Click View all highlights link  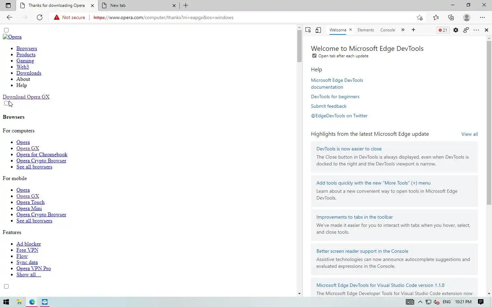point(469,134)
